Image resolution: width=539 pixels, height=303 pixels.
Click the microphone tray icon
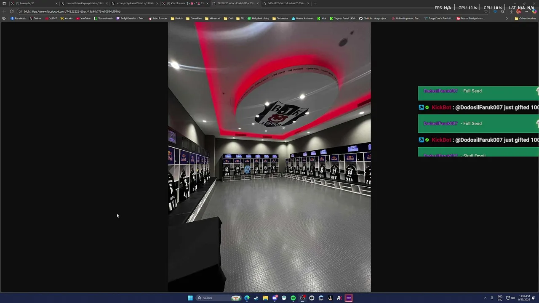click(492, 298)
